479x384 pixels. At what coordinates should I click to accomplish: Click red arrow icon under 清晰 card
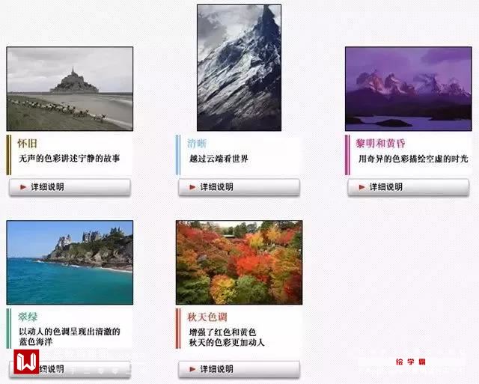coord(192,187)
